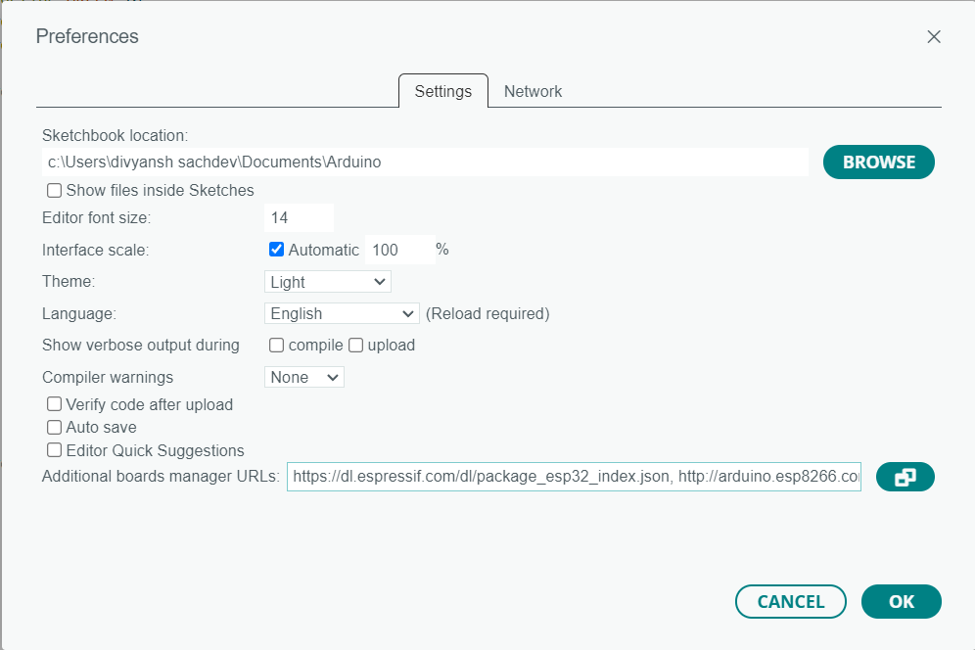
Task: Open the Theme dropdown showing Light
Action: [328, 282]
